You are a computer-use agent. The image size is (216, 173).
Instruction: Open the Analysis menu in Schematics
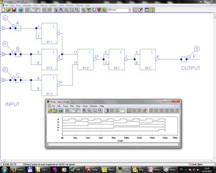tap(53, 5)
